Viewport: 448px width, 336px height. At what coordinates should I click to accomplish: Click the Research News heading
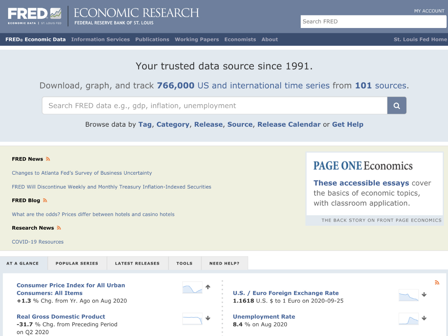click(x=33, y=228)
